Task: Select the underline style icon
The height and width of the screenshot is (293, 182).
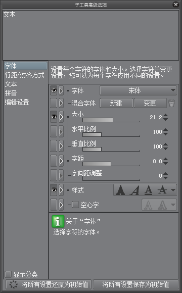Action: [148, 190]
